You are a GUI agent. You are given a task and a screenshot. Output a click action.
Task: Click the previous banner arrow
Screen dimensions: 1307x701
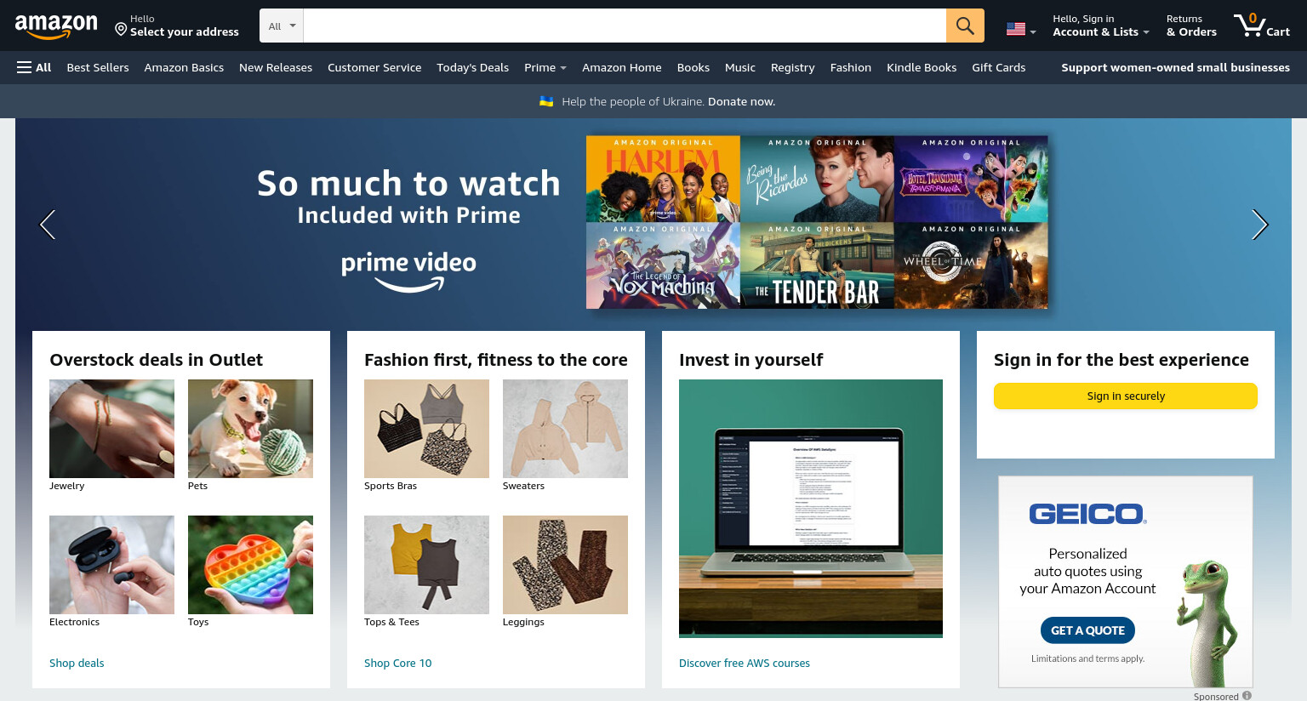pyautogui.click(x=48, y=225)
